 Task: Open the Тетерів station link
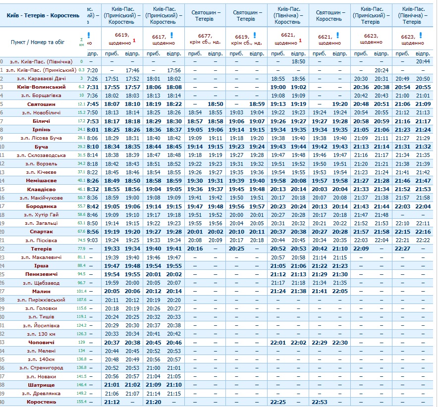click(41, 249)
